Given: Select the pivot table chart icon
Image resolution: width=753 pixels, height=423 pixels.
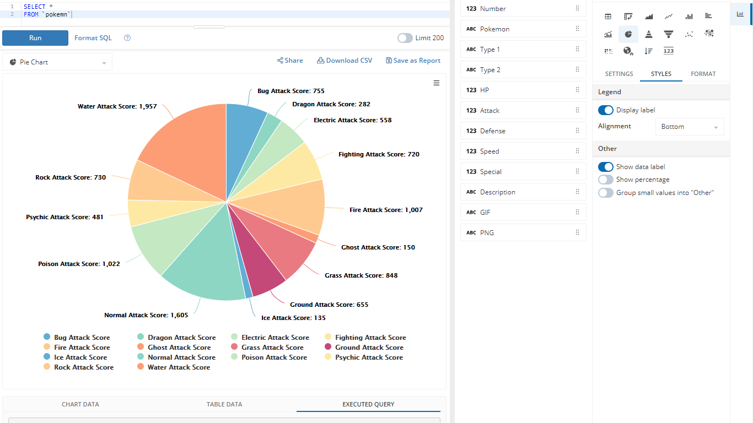Looking at the screenshot, I should click(628, 17).
